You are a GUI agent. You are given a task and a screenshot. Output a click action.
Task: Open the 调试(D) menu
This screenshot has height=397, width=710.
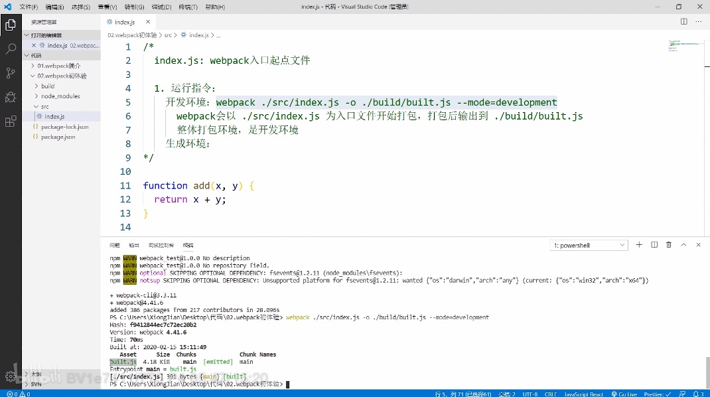click(161, 7)
